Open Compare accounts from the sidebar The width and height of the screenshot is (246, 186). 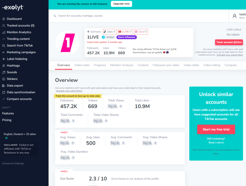pos(19,99)
